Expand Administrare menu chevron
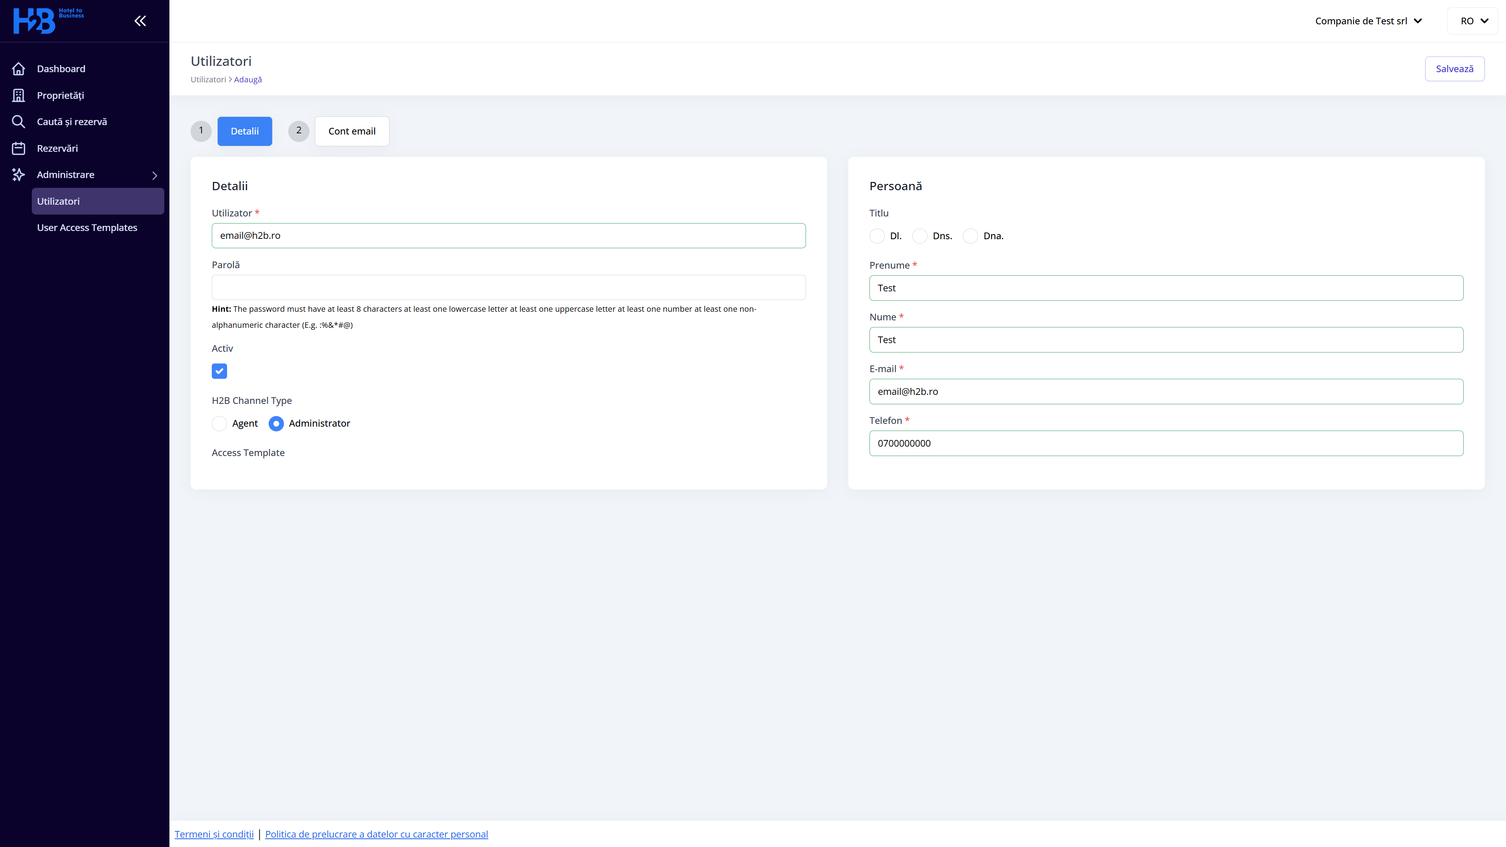The width and height of the screenshot is (1506, 847). (x=155, y=175)
